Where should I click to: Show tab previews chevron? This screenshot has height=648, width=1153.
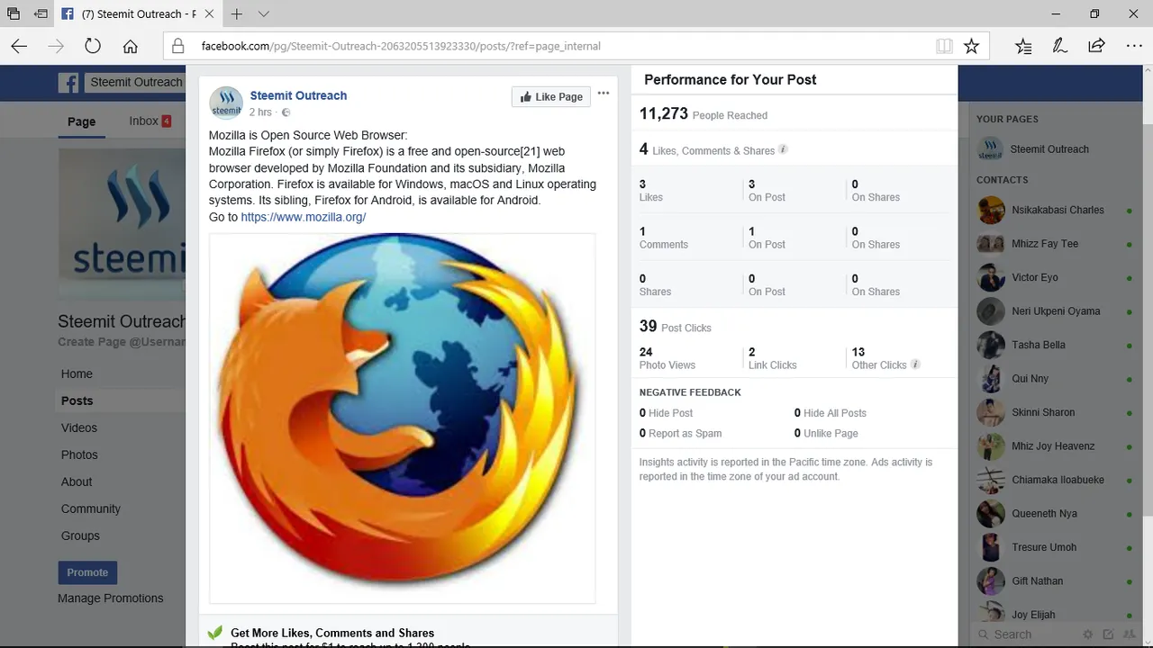(x=263, y=14)
